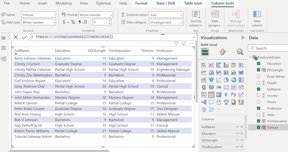Toggle the thousands separator comma button
Screen dimensions: 288x152
click(80, 22)
